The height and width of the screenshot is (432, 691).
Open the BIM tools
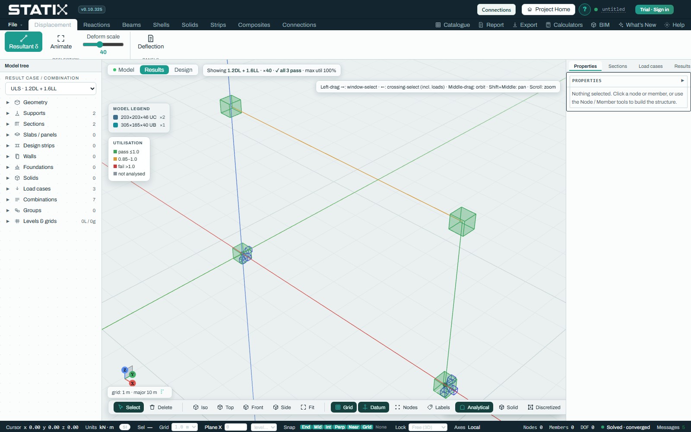pos(600,25)
